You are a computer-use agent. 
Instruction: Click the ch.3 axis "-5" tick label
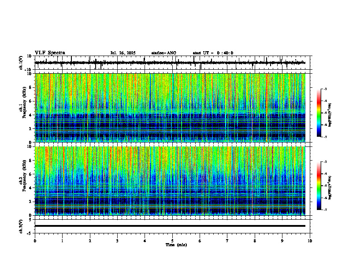coord(30,233)
